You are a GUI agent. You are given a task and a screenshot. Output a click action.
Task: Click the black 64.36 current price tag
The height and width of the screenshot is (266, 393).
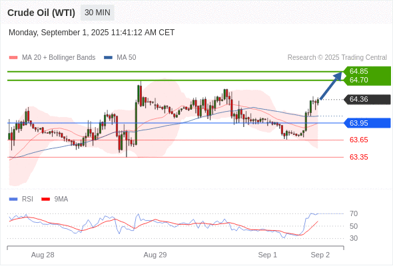(x=367, y=99)
